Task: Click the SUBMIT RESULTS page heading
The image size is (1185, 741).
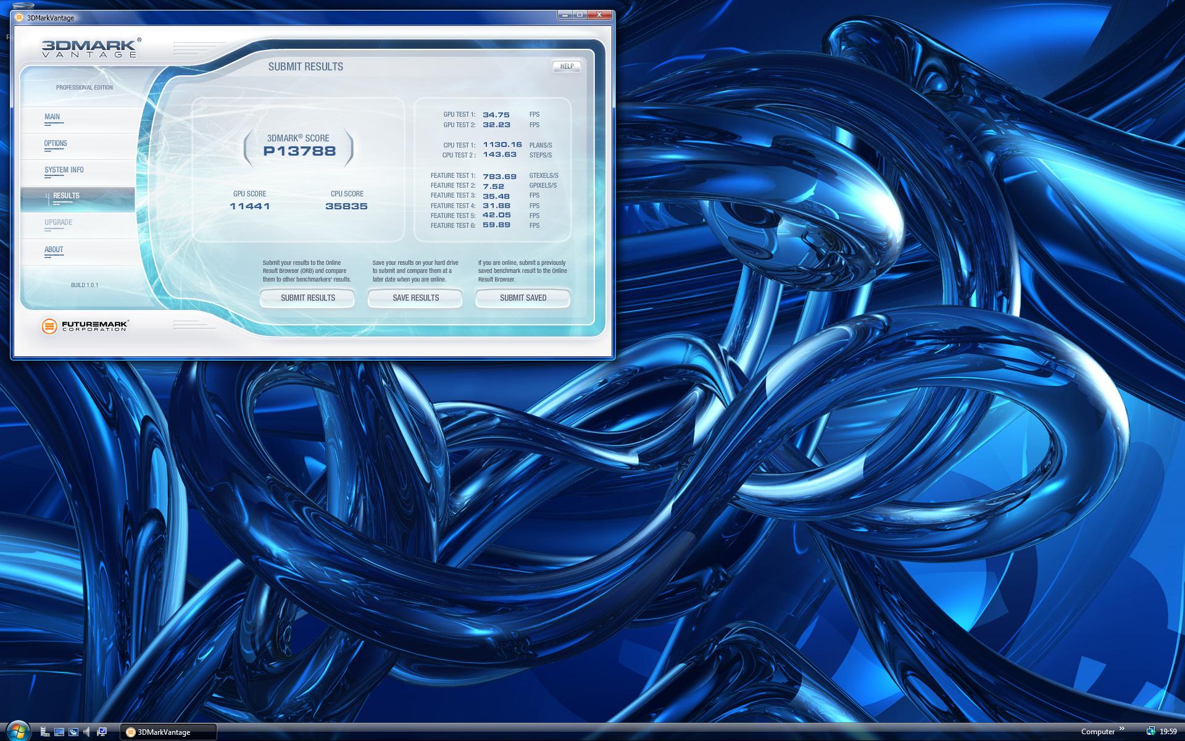Action: (x=306, y=67)
